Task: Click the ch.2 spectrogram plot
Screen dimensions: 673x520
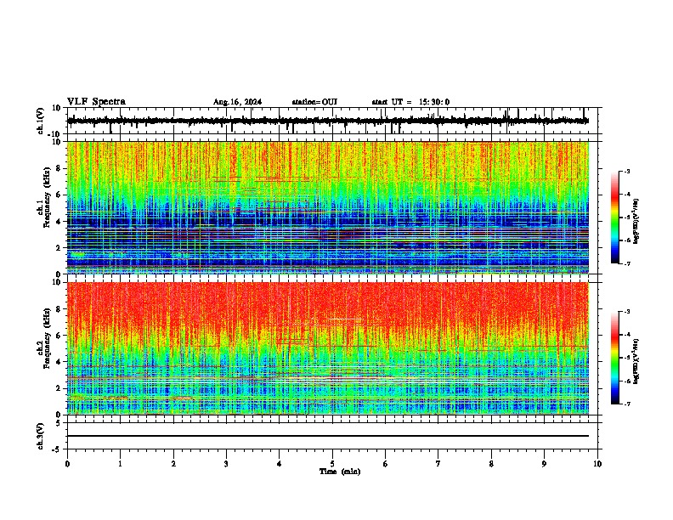Action: click(x=328, y=348)
